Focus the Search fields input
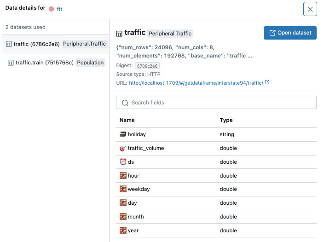The width and height of the screenshot is (324, 242). point(216,103)
